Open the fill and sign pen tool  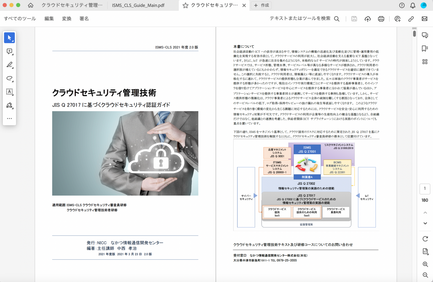[x=9, y=105]
